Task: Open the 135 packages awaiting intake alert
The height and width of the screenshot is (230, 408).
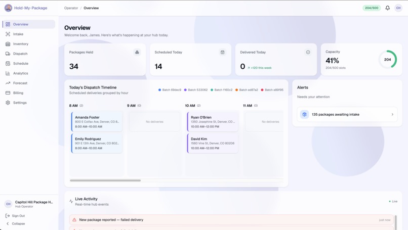Action: coord(347,114)
